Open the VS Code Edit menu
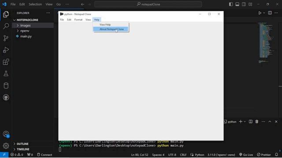Image resolution: width=282 pixels, height=158 pixels. pyautogui.click(x=22, y=4)
